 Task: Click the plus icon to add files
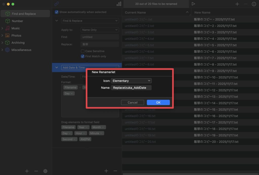[237, 4]
